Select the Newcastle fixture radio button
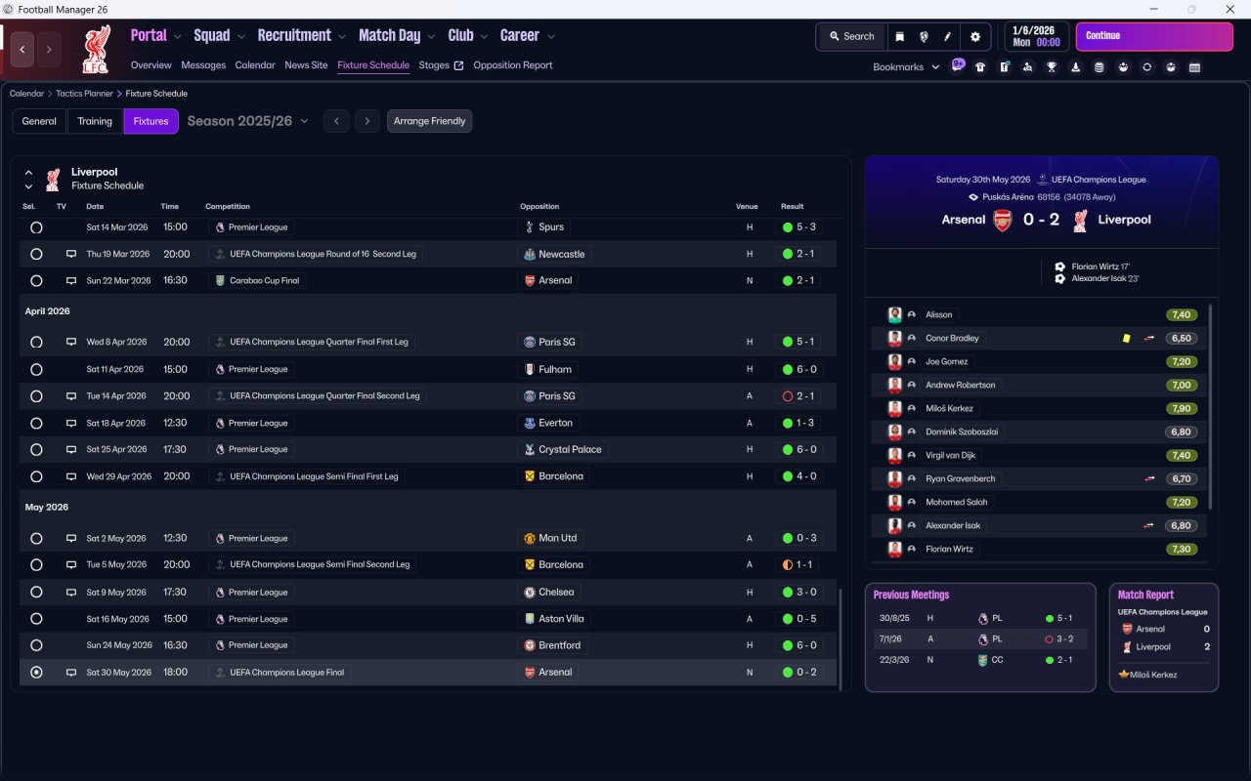Image resolution: width=1251 pixels, height=781 pixels. click(x=36, y=254)
